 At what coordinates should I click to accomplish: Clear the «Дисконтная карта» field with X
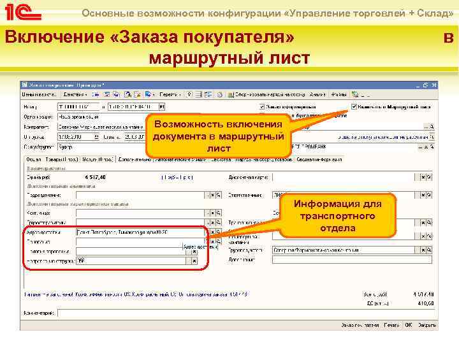click(423, 177)
